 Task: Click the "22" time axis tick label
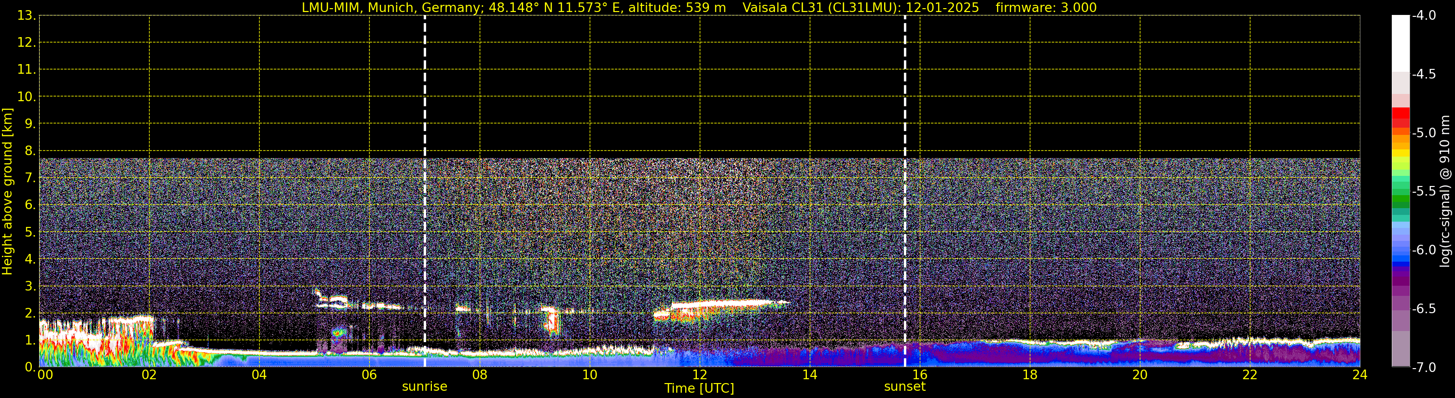click(x=1250, y=375)
